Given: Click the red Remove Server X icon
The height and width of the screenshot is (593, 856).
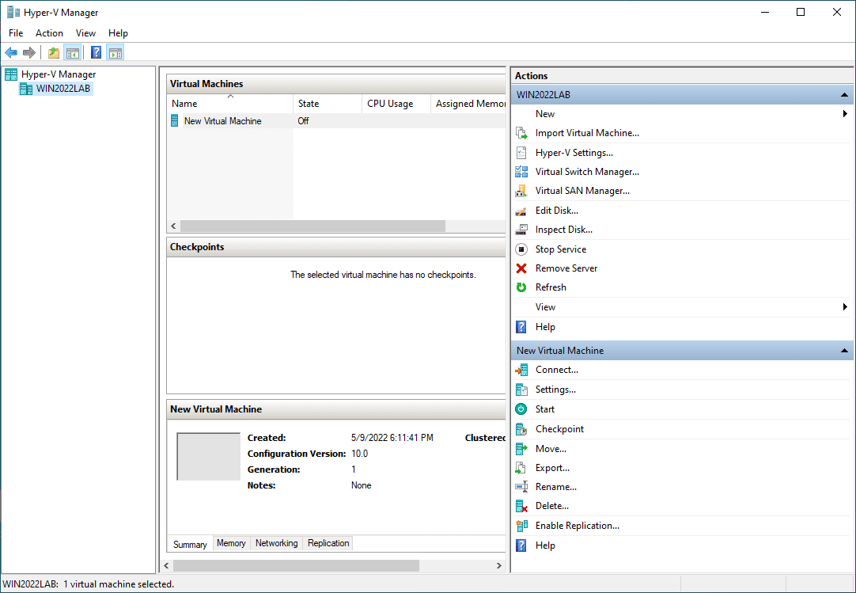Looking at the screenshot, I should coord(521,268).
